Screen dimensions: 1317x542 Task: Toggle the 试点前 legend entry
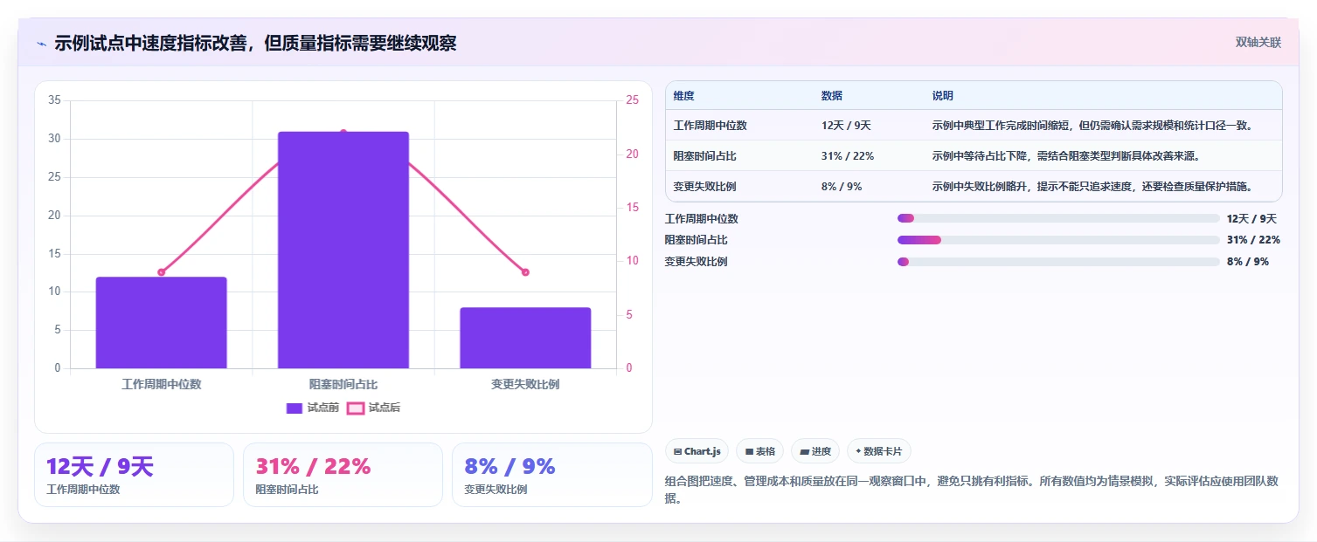tap(313, 408)
